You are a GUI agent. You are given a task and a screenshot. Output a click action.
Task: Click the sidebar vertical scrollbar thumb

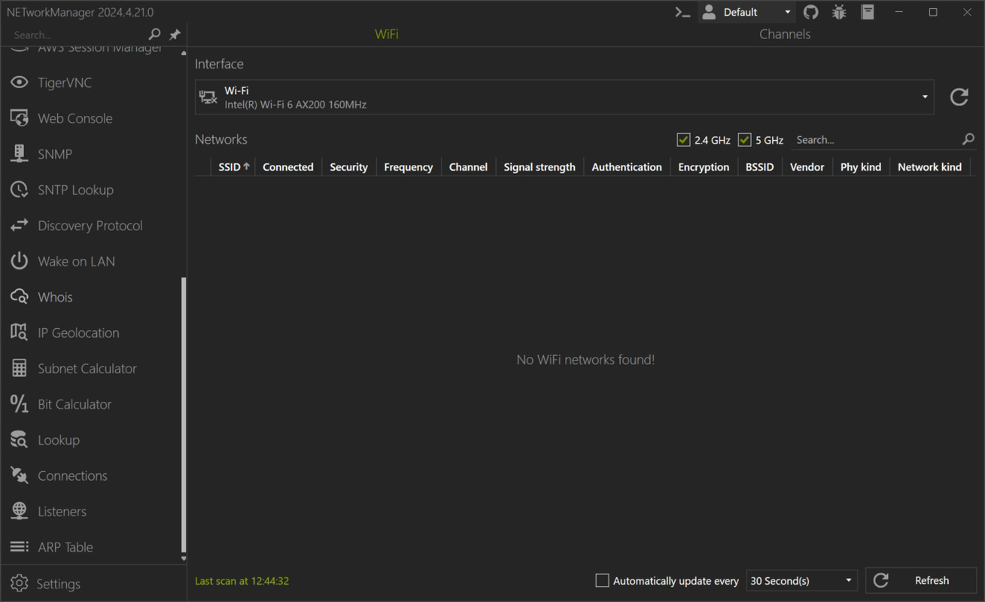click(184, 415)
